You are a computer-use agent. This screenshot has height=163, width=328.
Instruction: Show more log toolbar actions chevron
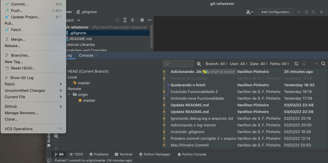click(316, 64)
